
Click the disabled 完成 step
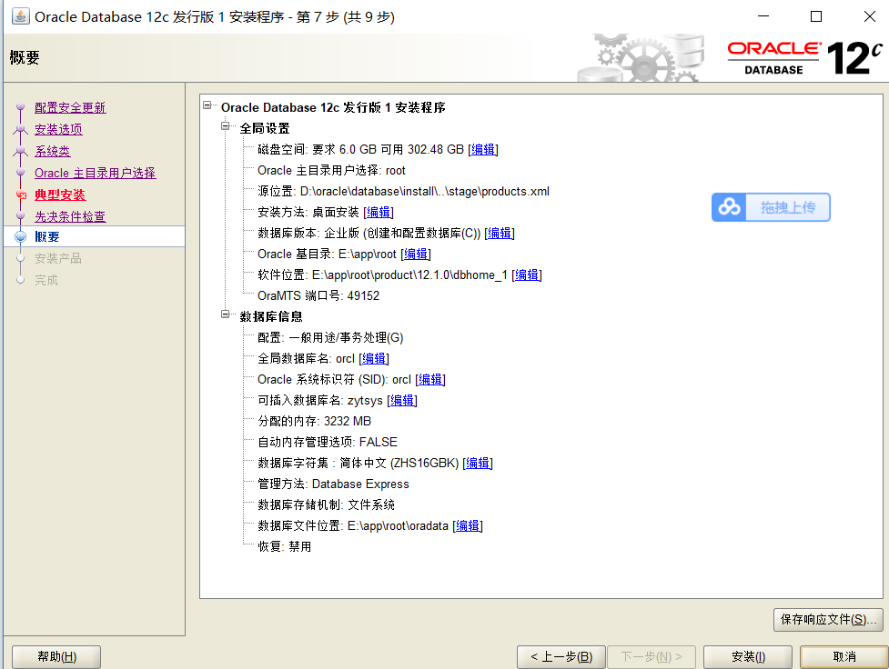[46, 280]
